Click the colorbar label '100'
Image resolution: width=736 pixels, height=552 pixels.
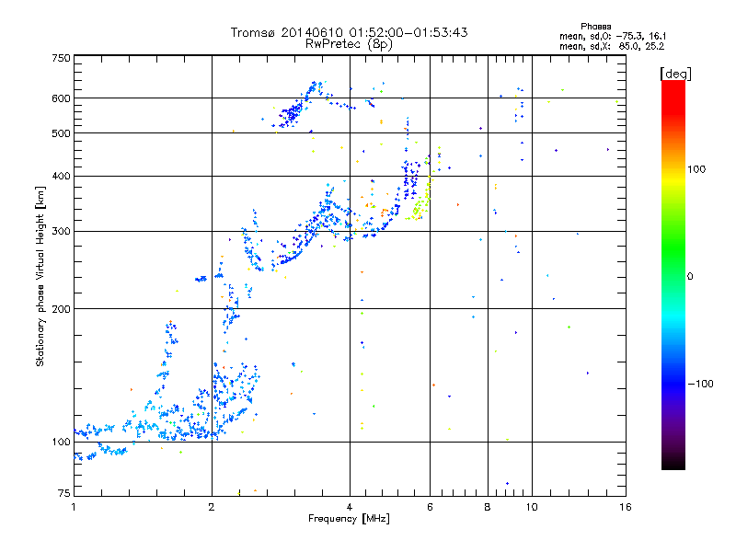tap(696, 169)
